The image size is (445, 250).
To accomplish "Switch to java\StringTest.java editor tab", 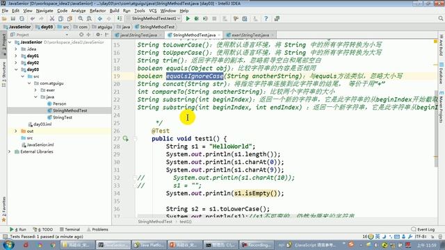I will click(138, 35).
